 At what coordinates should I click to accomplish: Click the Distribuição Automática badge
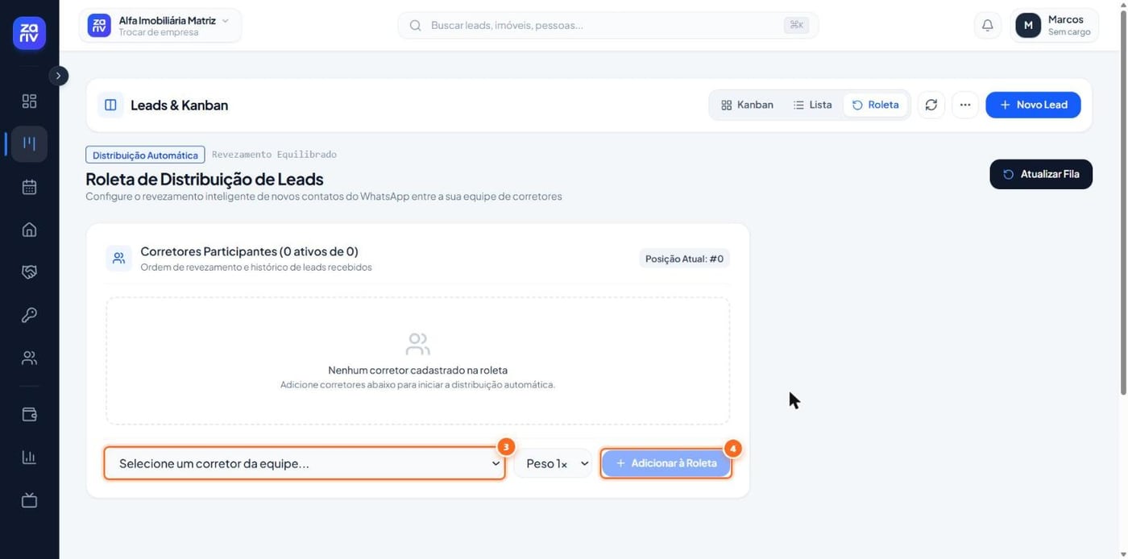[145, 155]
